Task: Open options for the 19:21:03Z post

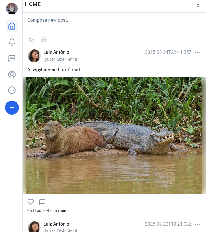Action: click(x=197, y=224)
